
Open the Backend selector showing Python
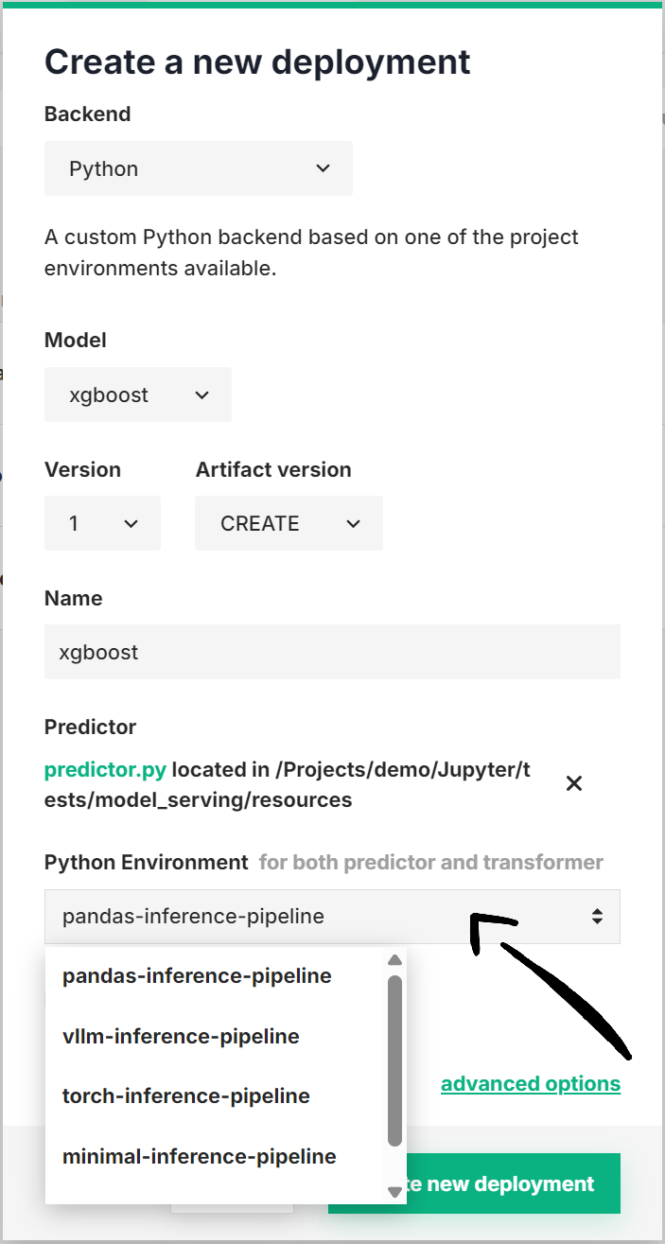click(198, 167)
